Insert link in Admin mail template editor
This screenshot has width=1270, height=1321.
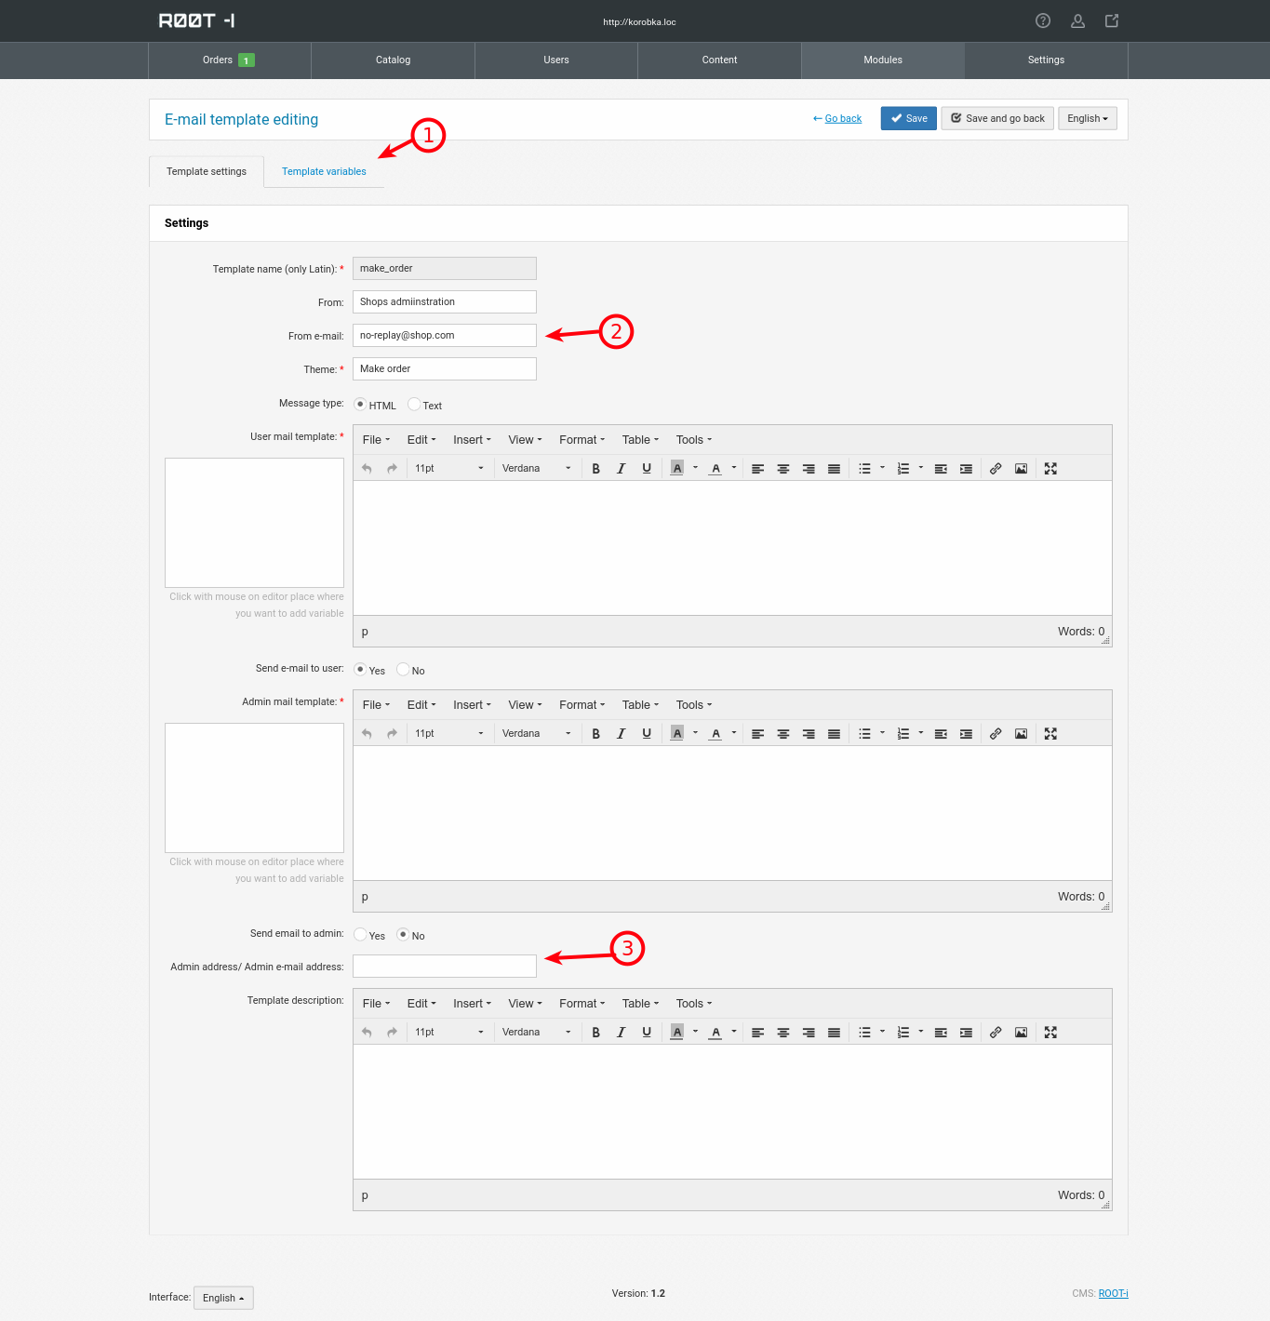coord(996,734)
